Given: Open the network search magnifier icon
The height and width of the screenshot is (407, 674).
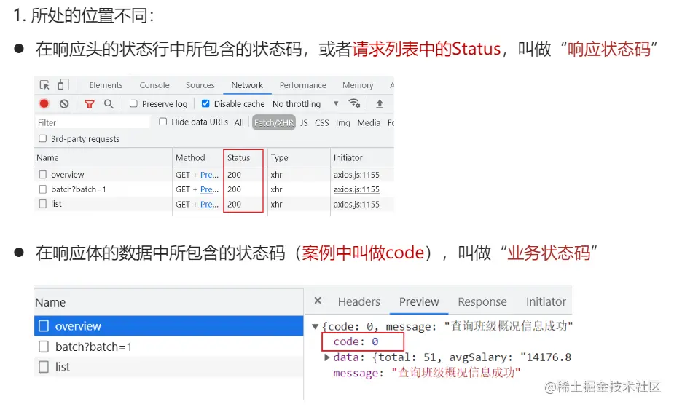Looking at the screenshot, I should (x=109, y=104).
